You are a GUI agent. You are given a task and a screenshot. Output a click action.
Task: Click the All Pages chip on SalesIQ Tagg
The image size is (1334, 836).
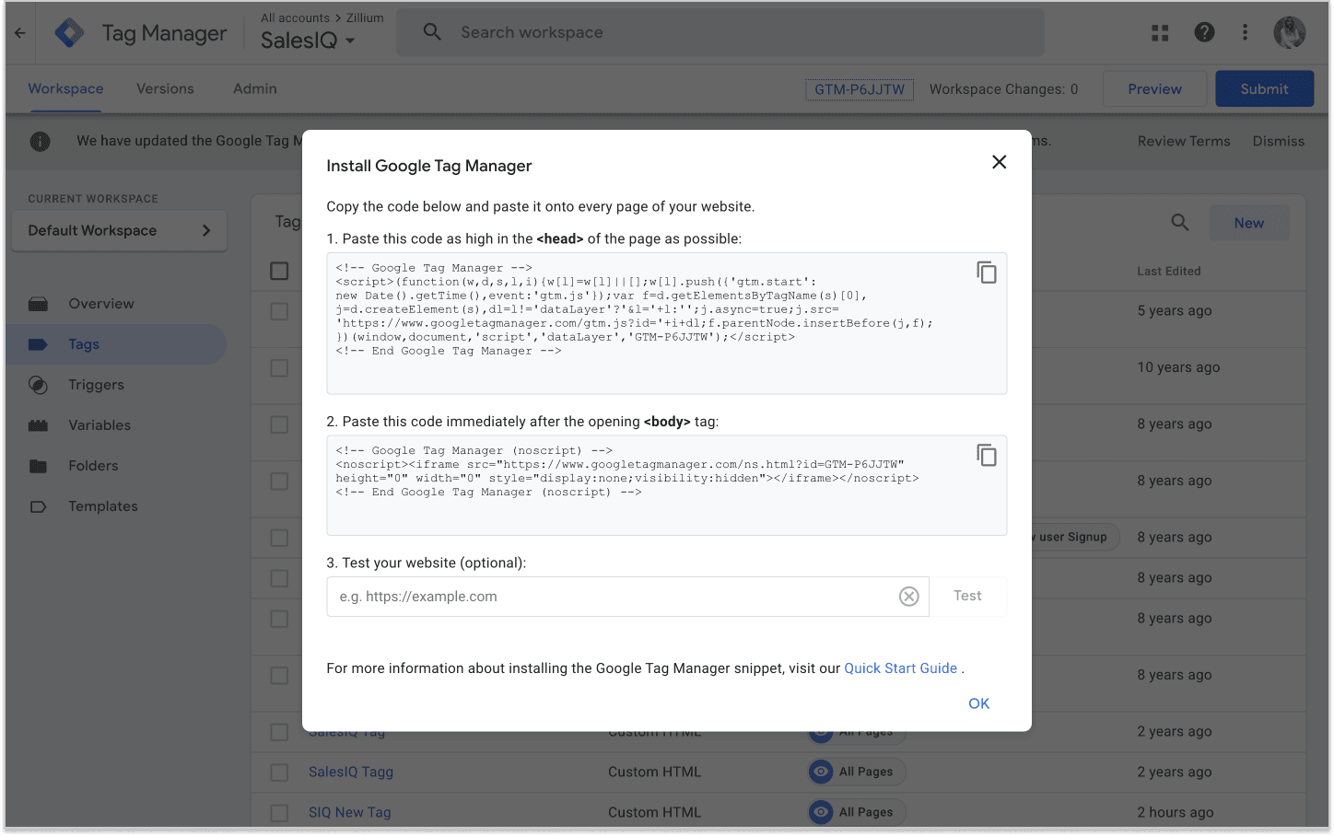857,772
